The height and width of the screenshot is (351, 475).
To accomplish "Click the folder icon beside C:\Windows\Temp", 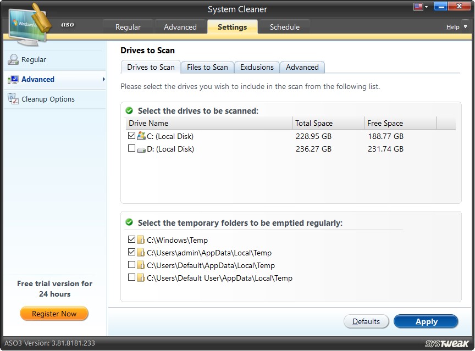I will pyautogui.click(x=141, y=239).
